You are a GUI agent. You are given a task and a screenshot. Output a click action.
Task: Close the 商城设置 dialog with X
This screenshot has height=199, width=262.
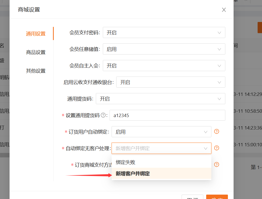[x=224, y=10]
